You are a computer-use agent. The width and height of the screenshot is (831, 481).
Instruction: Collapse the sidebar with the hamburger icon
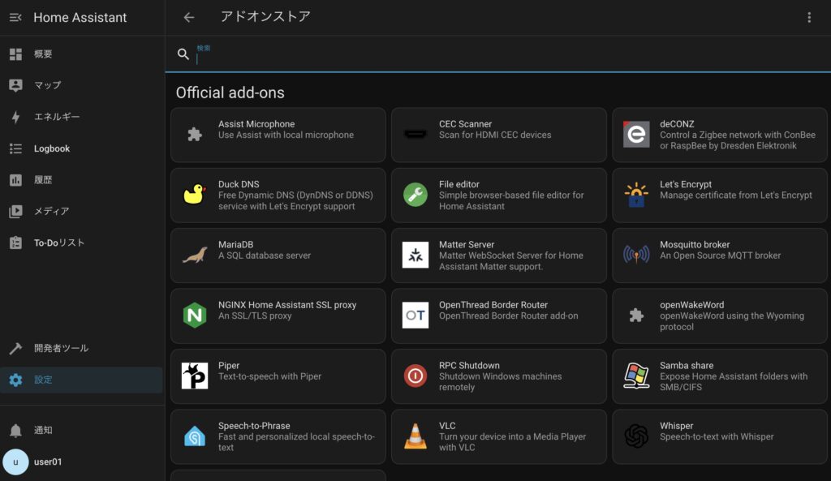pos(15,18)
